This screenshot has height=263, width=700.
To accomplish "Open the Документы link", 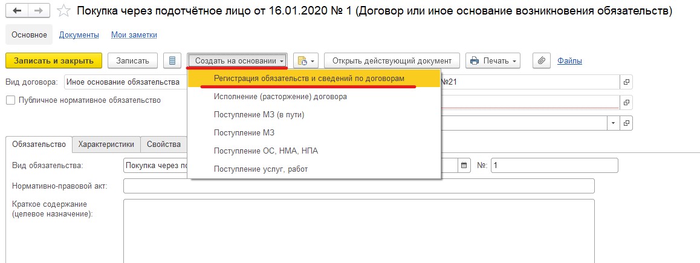I will (79, 35).
